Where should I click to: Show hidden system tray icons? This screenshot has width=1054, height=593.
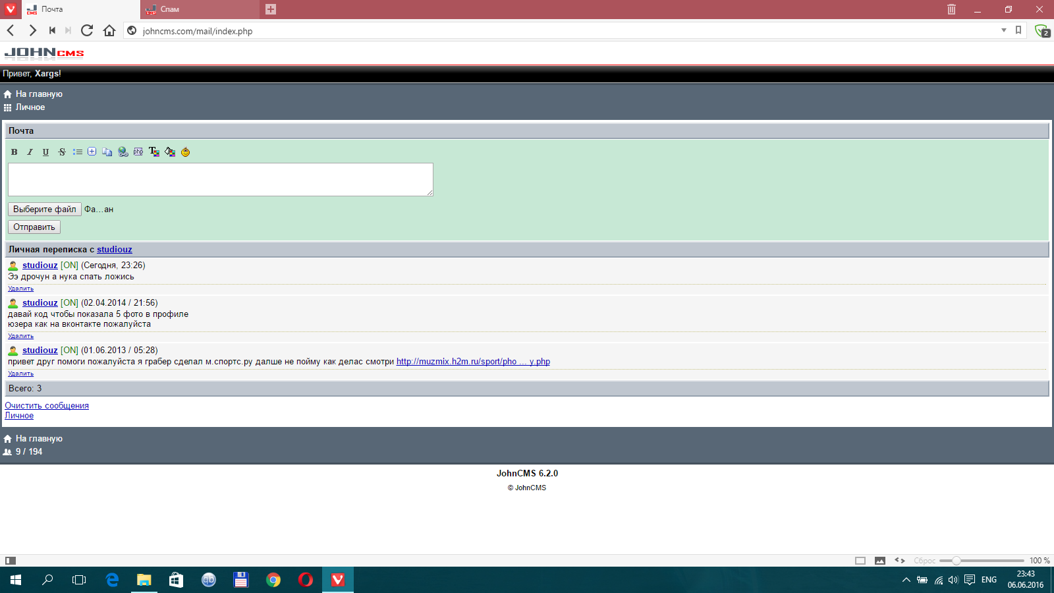(x=906, y=580)
